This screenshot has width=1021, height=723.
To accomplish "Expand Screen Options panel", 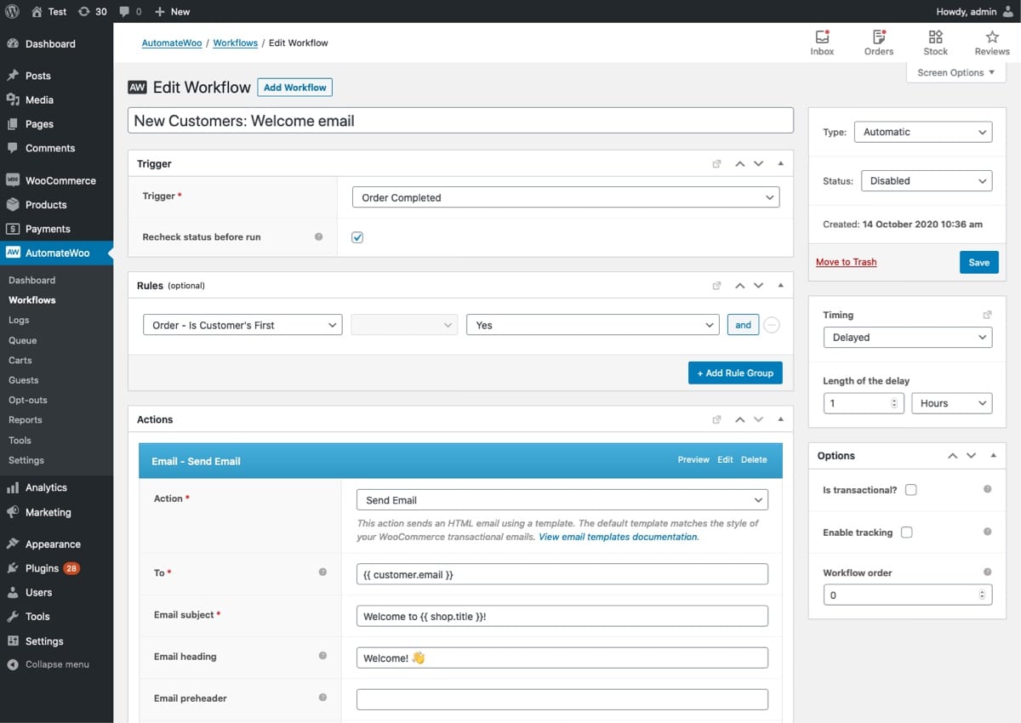I will coord(956,72).
